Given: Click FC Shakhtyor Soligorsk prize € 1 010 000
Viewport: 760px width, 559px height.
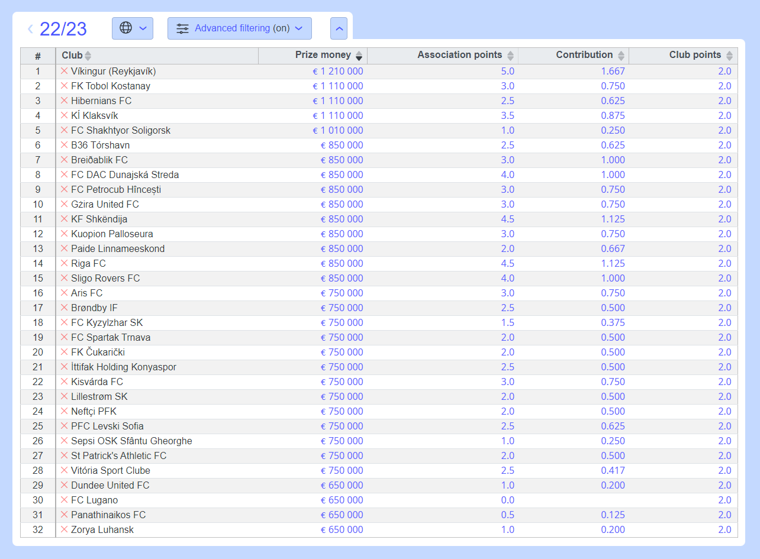Looking at the screenshot, I should point(338,130).
